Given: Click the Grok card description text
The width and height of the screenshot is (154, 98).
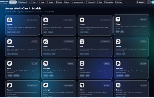Looking at the screenshot, I should click(x=94, y=50).
